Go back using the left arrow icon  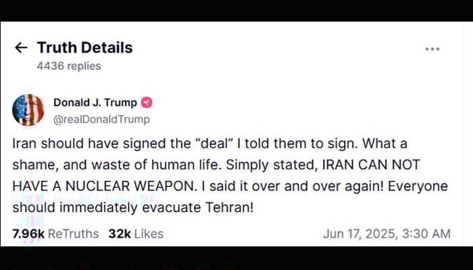pyautogui.click(x=21, y=48)
